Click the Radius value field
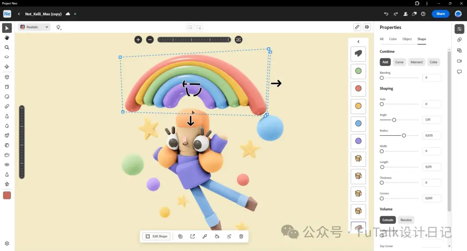The width and height of the screenshot is (467, 251). pyautogui.click(x=432, y=135)
